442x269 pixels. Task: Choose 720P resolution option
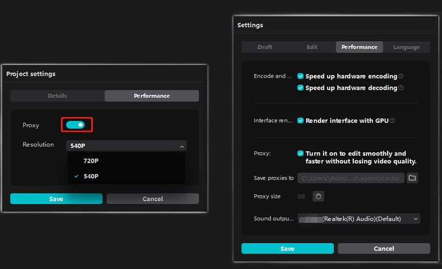tap(126, 161)
